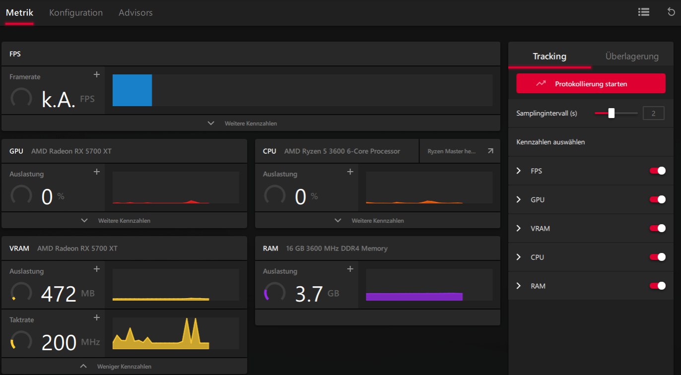The height and width of the screenshot is (375, 681).
Task: Disable GPU tracking toggle
Action: point(658,199)
